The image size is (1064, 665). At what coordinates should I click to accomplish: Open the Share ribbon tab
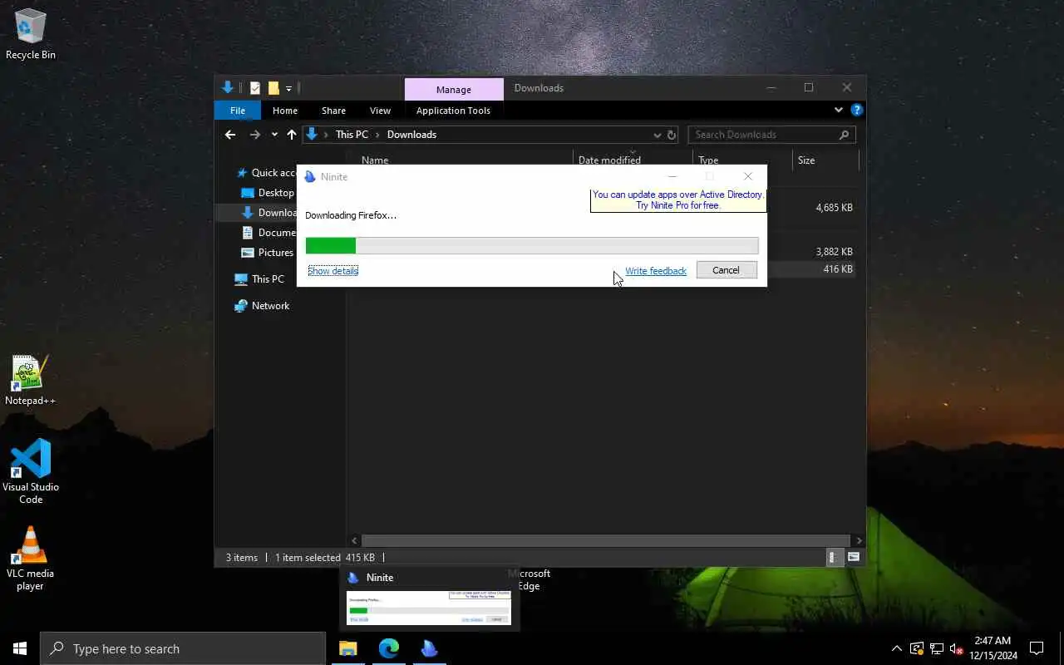tap(333, 111)
